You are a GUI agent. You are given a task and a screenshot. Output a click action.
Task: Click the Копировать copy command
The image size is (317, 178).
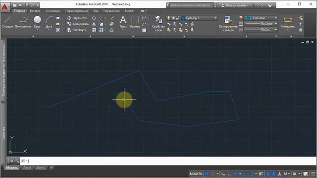tap(78, 24)
